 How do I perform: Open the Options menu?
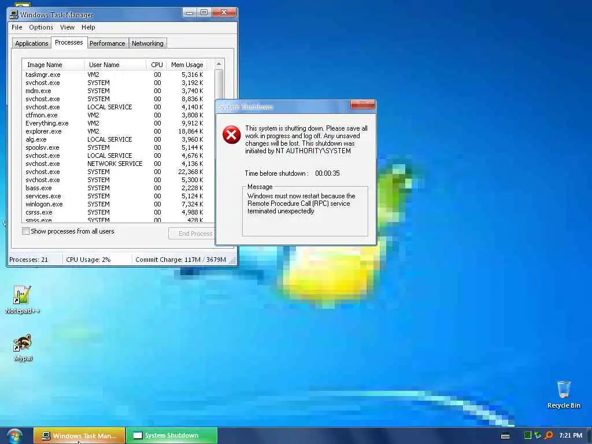pyautogui.click(x=41, y=27)
